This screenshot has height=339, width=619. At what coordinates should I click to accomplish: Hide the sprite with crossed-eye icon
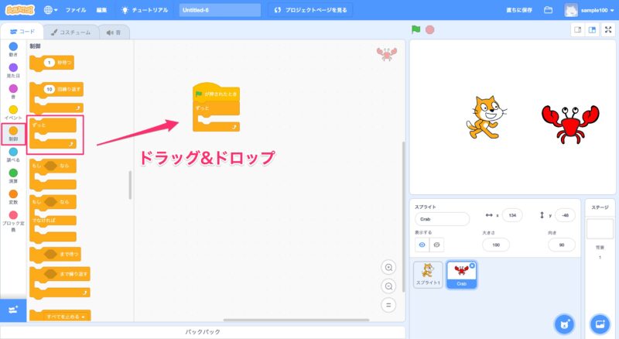tap(436, 245)
